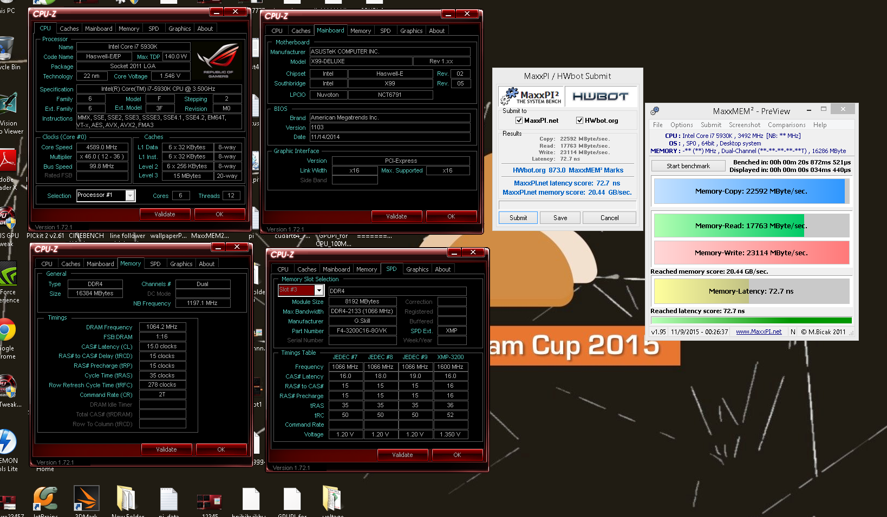Viewport: 887px width, 517px height.
Task: Expand the Processor #1 selection dropdown
Action: [x=130, y=196]
